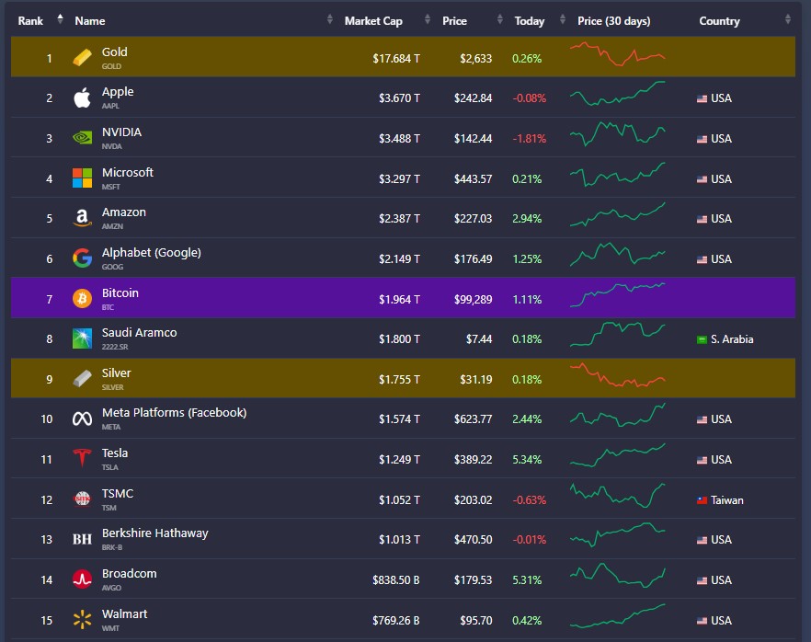811x642 pixels.
Task: Click the Taiwan flag icon
Action: pos(702,500)
